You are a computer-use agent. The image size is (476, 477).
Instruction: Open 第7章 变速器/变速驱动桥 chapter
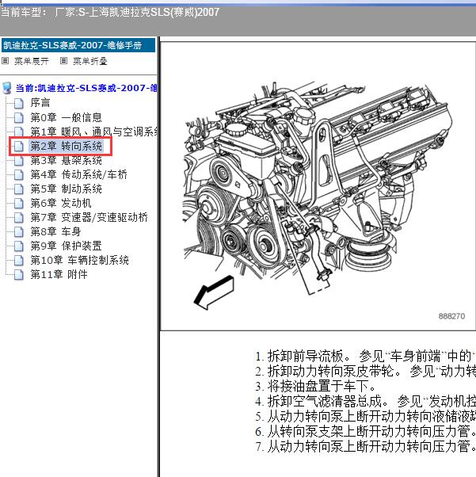coord(89,217)
